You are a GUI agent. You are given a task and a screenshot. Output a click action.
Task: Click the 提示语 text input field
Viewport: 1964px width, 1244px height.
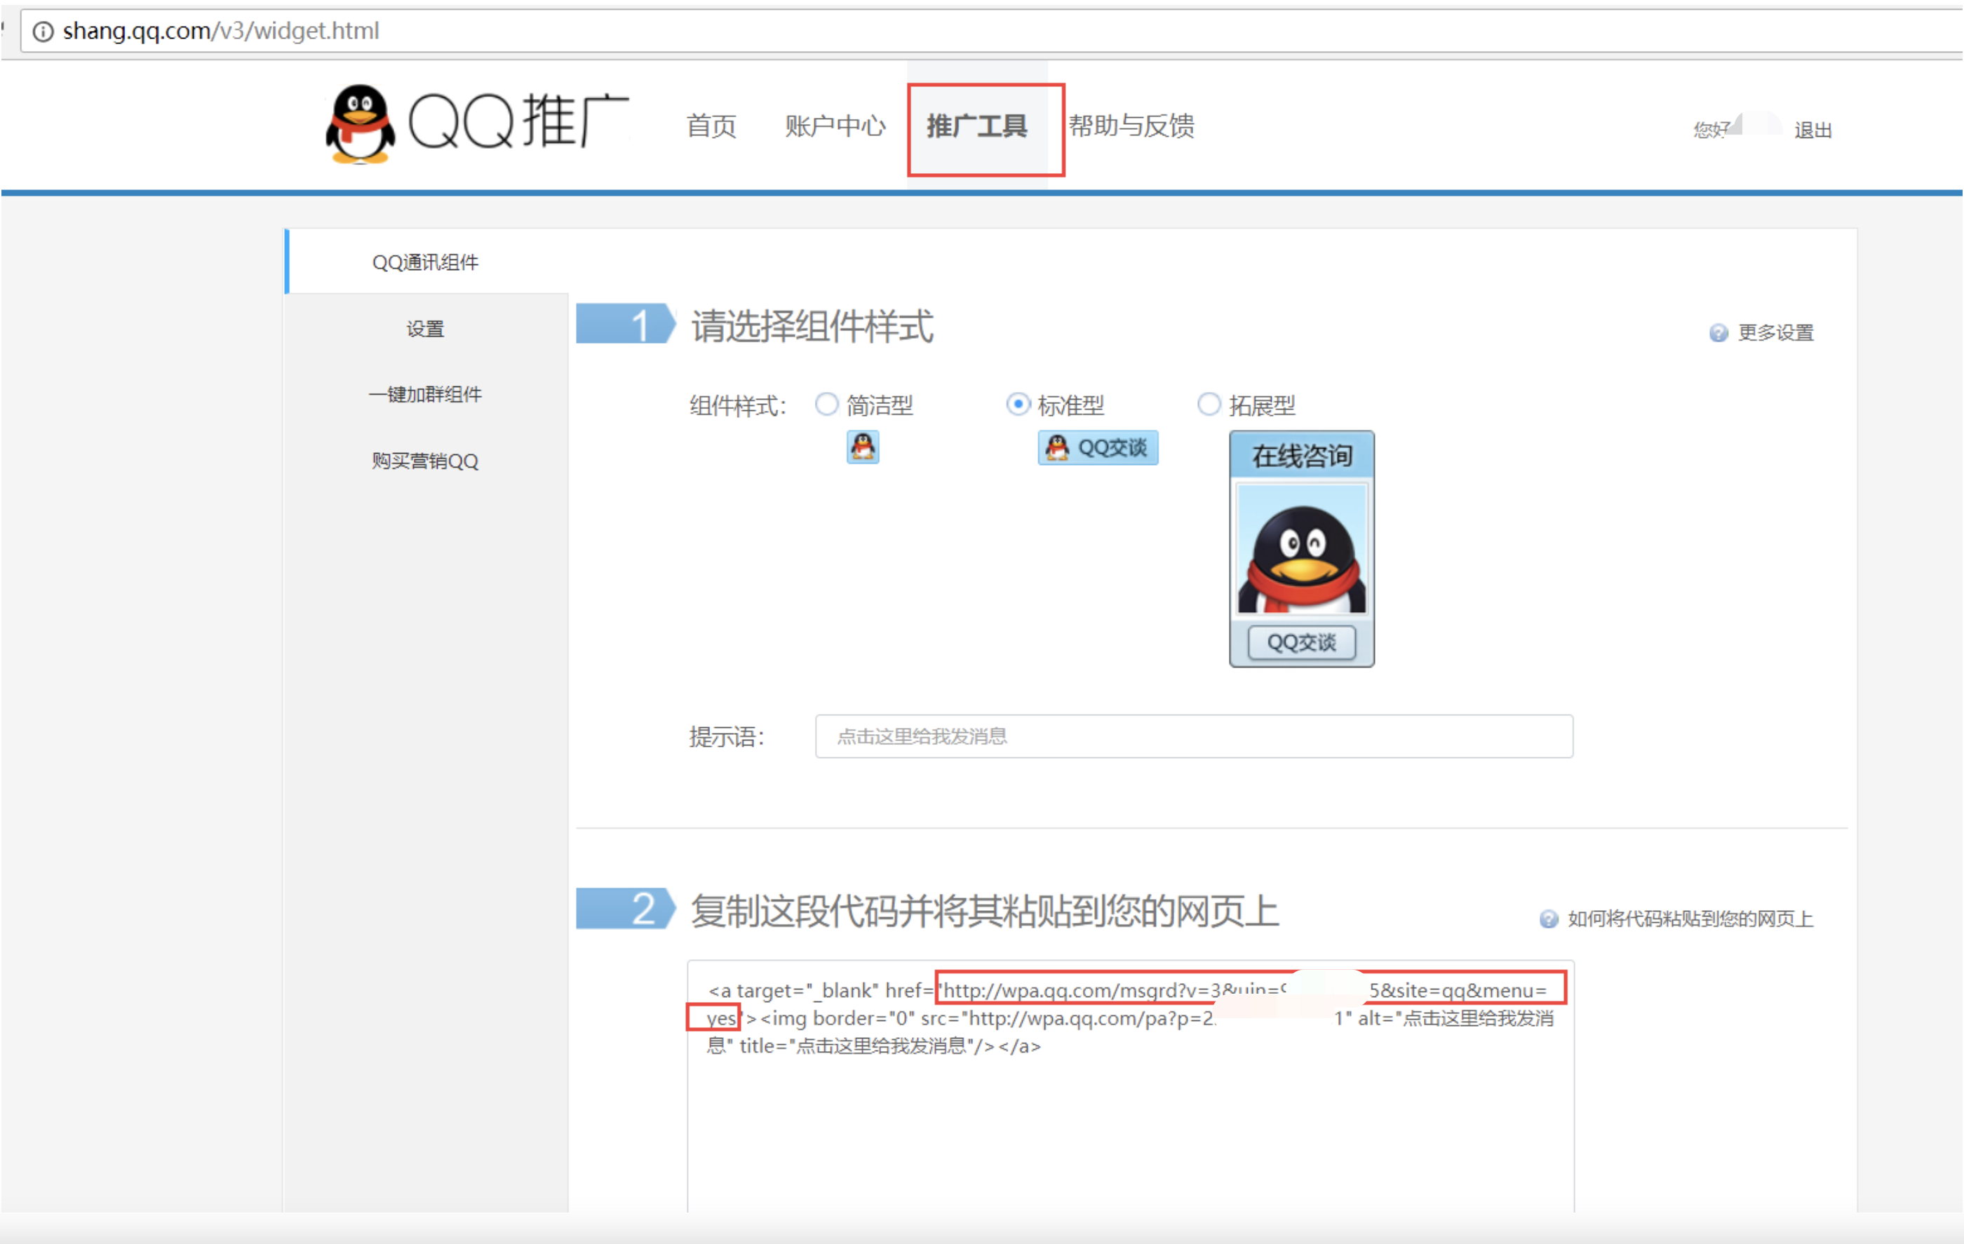pos(1193,736)
